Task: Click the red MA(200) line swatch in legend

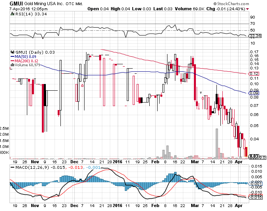Action: click(12, 61)
